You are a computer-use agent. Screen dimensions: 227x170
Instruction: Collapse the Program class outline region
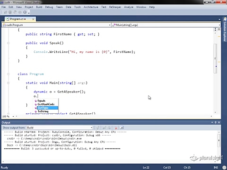click(x=8, y=74)
